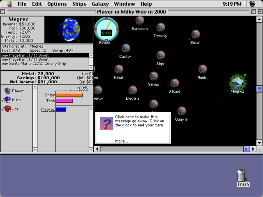Click ship list scroll down arrow

coord(91,68)
